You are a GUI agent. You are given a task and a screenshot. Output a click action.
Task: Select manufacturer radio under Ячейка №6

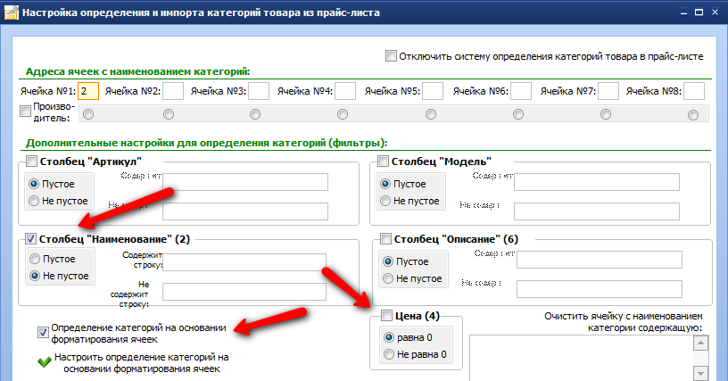(x=518, y=114)
